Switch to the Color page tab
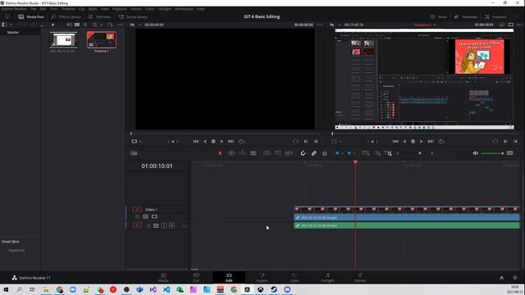525x295 pixels. 294,278
